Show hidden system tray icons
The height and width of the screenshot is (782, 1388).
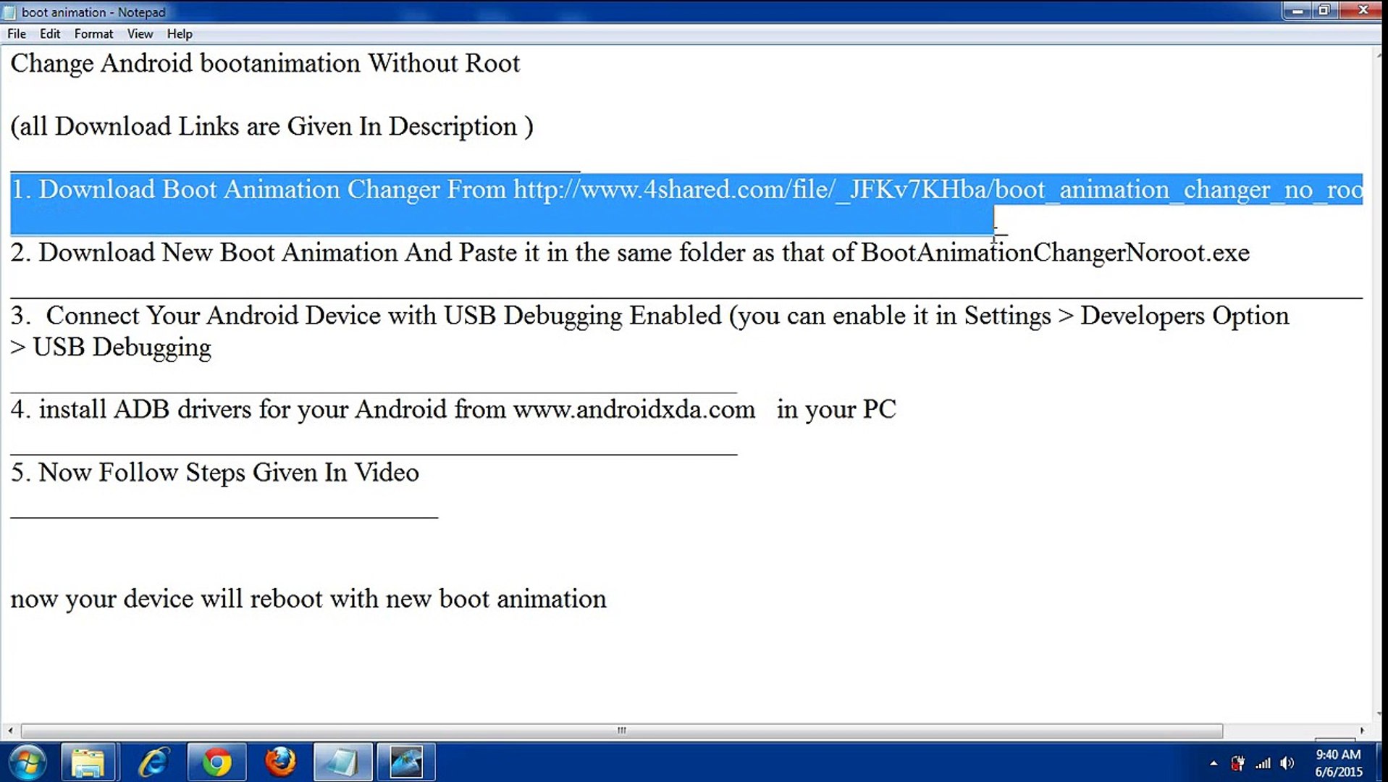click(1214, 763)
